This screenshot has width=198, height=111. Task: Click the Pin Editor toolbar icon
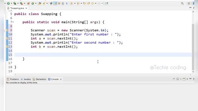(107, 3)
